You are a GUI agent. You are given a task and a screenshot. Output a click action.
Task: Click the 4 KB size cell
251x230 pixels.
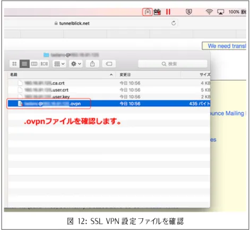[x=205, y=83]
